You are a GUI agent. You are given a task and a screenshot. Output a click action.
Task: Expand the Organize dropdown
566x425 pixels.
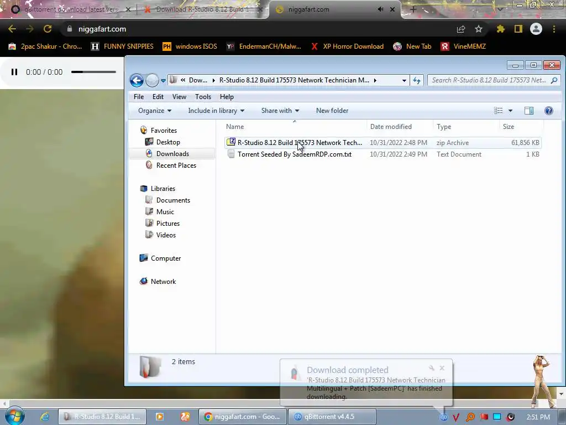click(x=155, y=111)
